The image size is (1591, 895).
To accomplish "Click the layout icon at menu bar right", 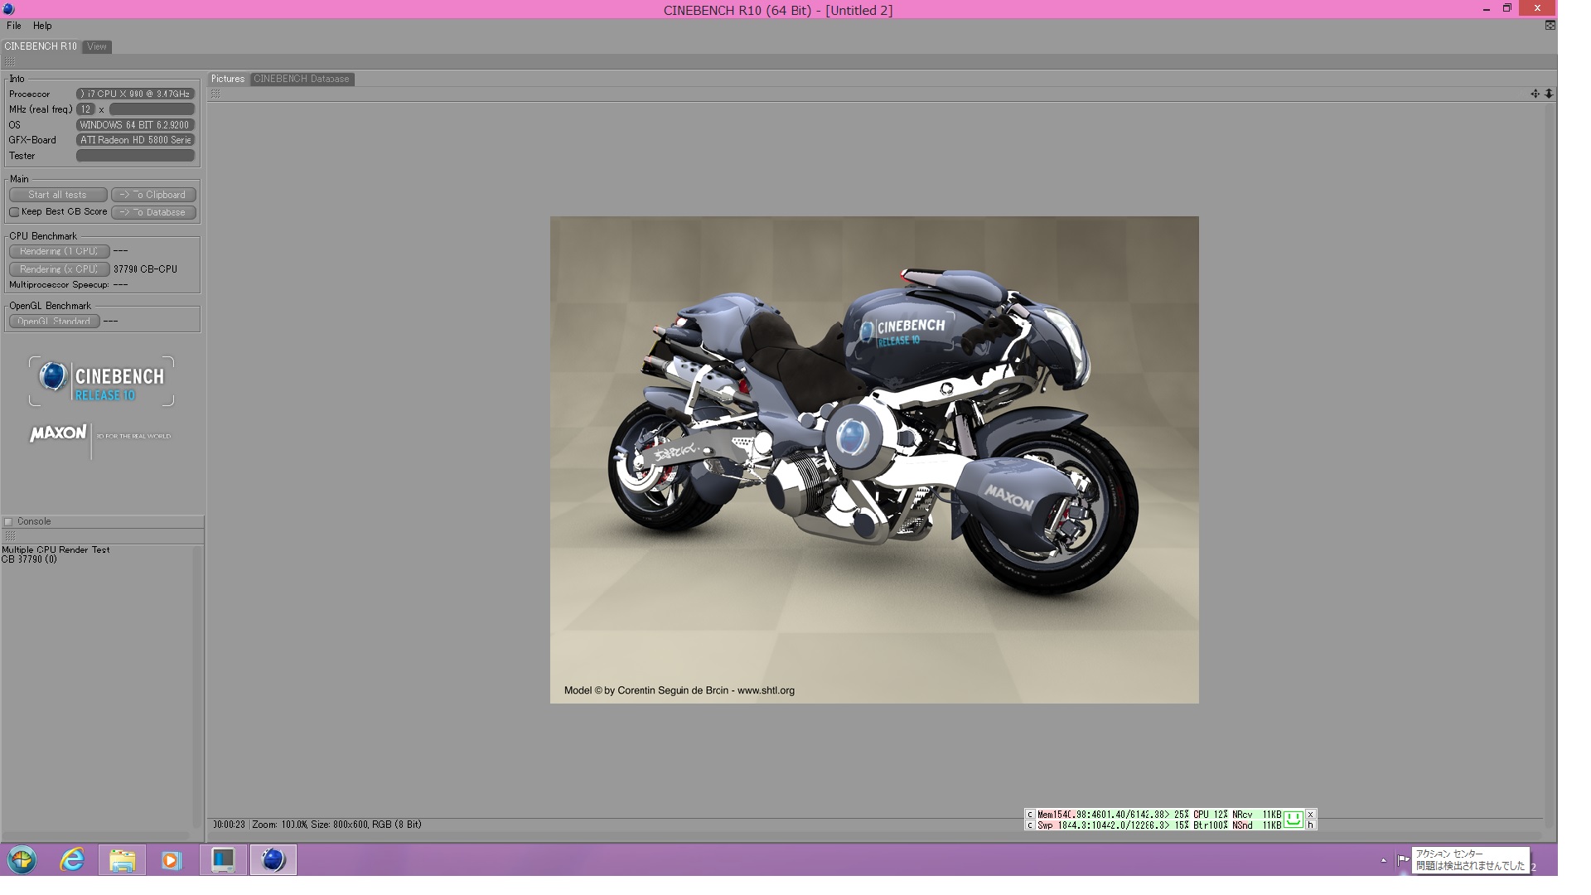I will click(1550, 26).
